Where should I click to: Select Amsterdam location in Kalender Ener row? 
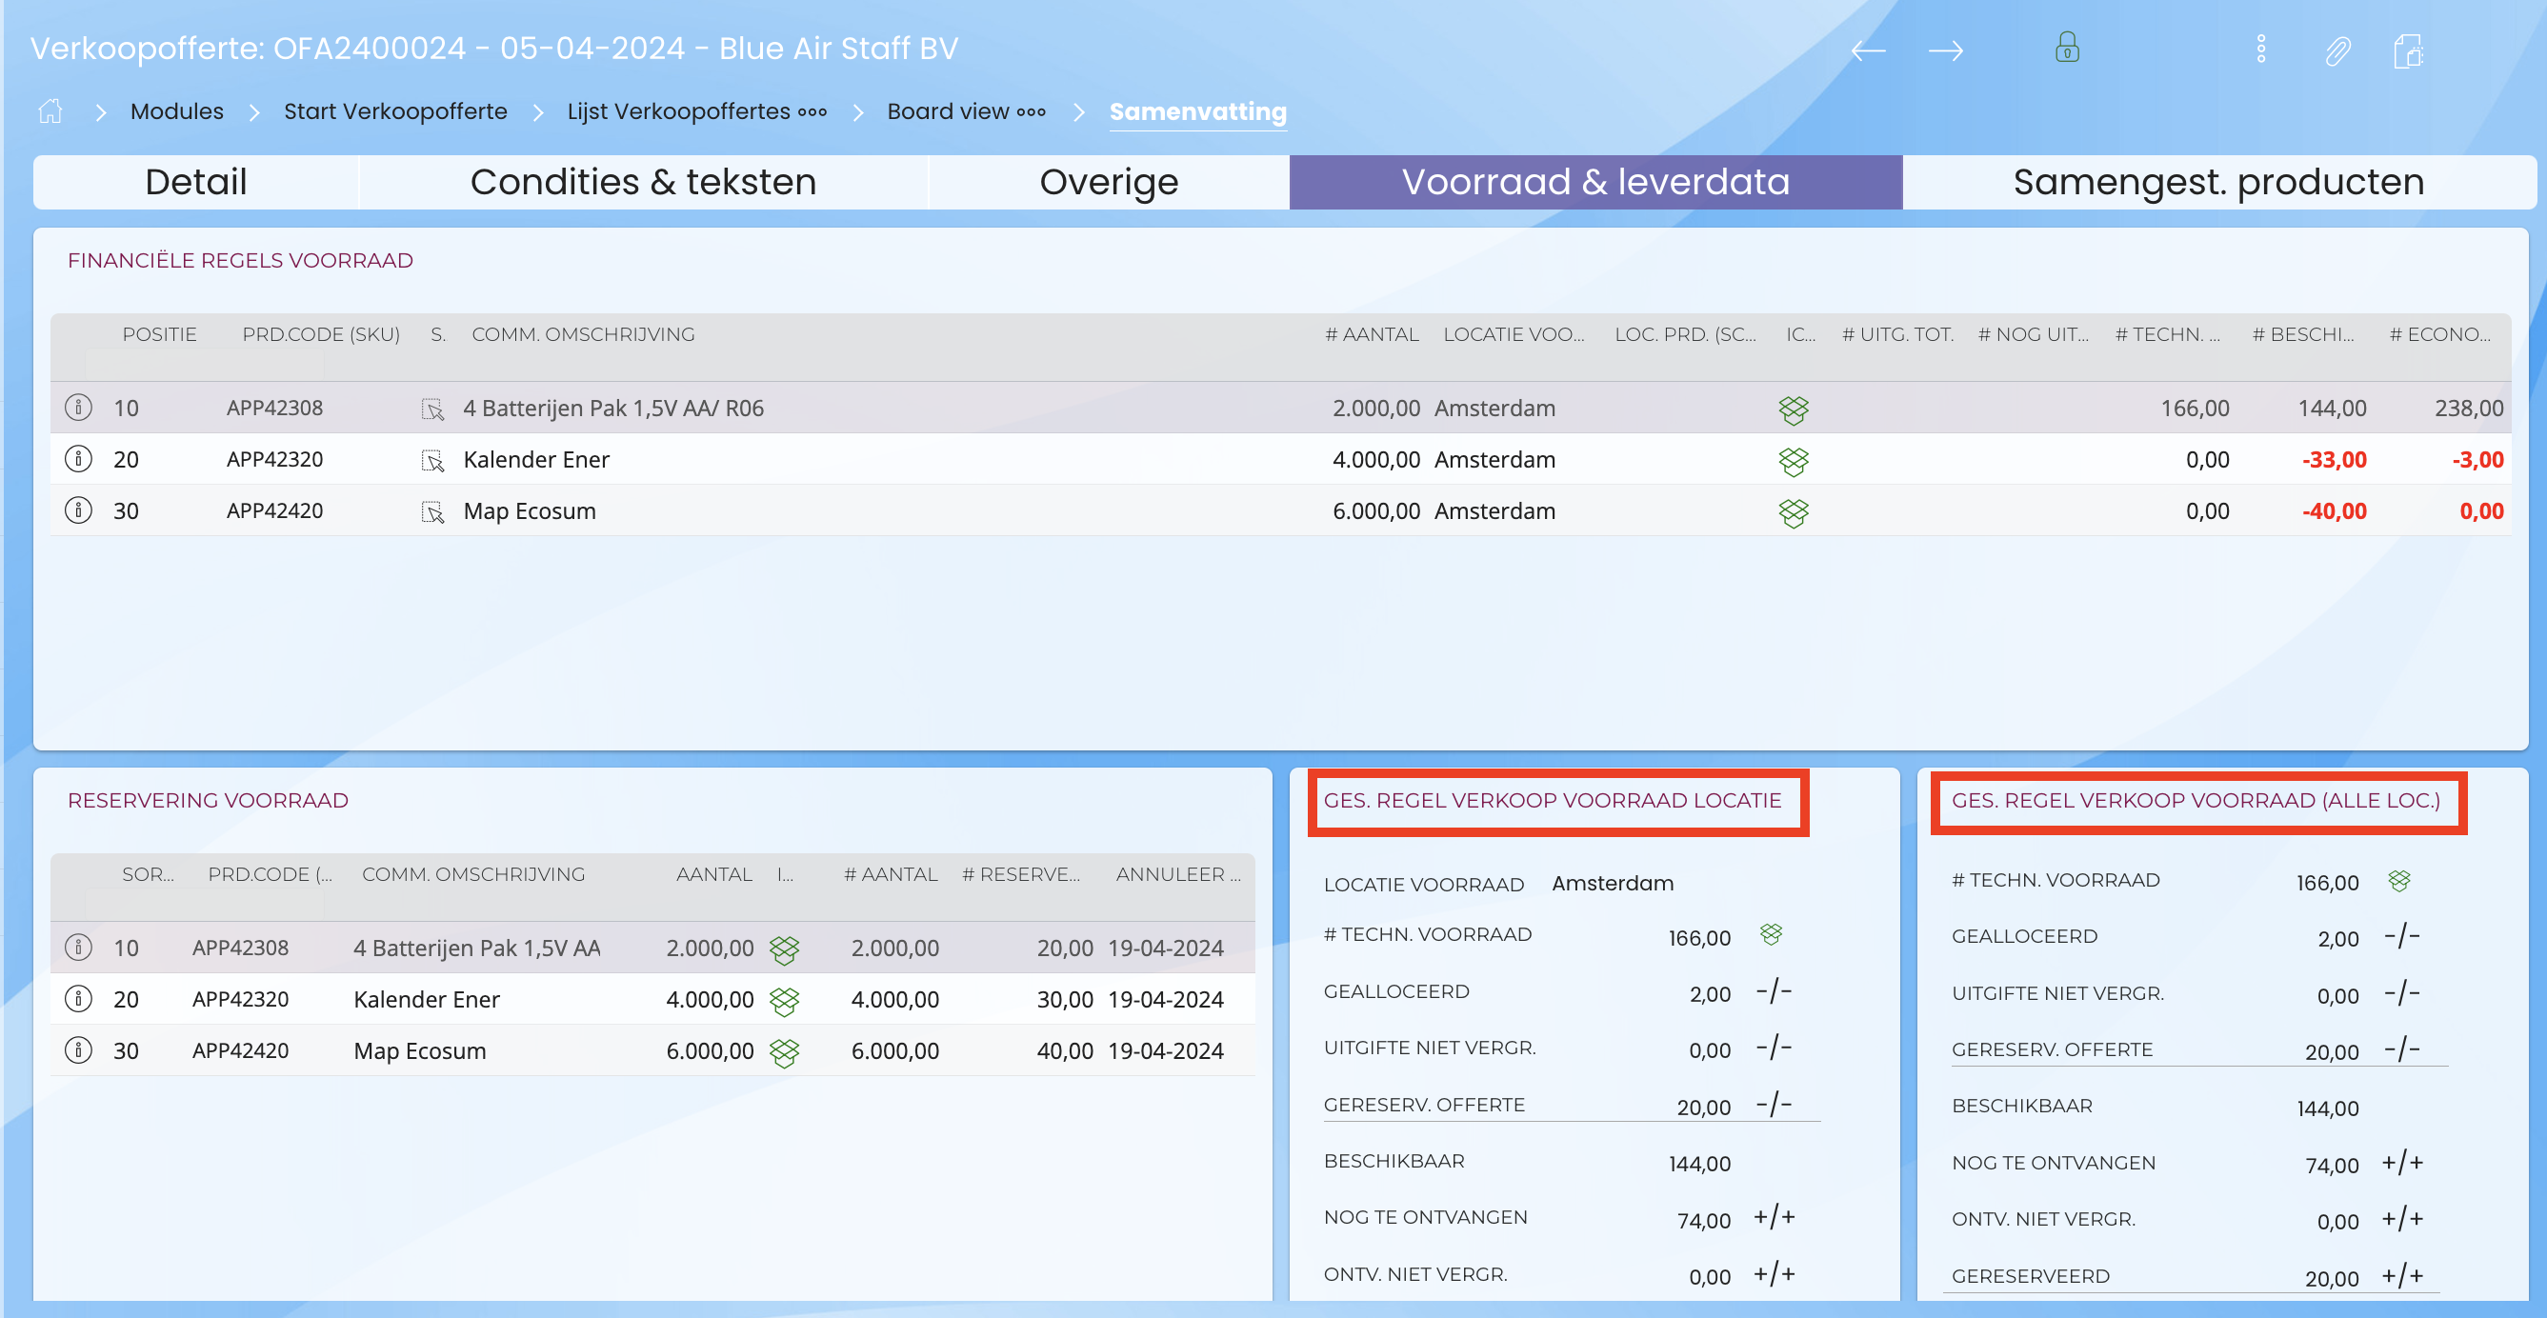(1495, 460)
